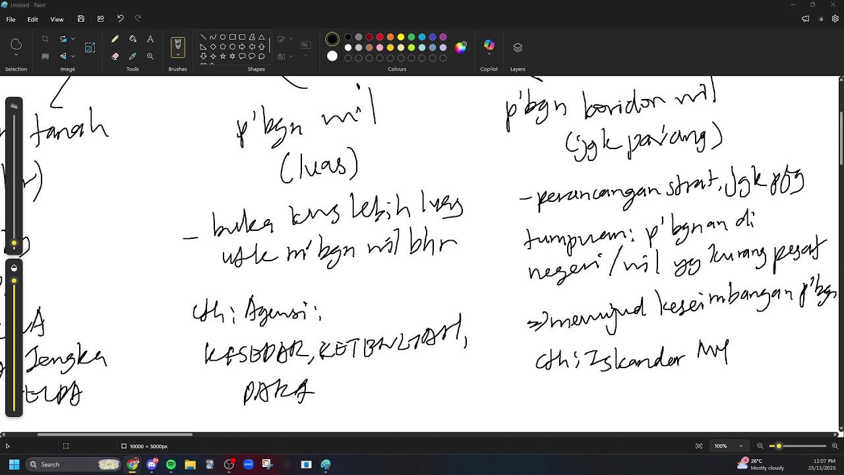The image size is (844, 475).
Task: Select the Right arrow shape
Action: pyautogui.click(x=242, y=47)
